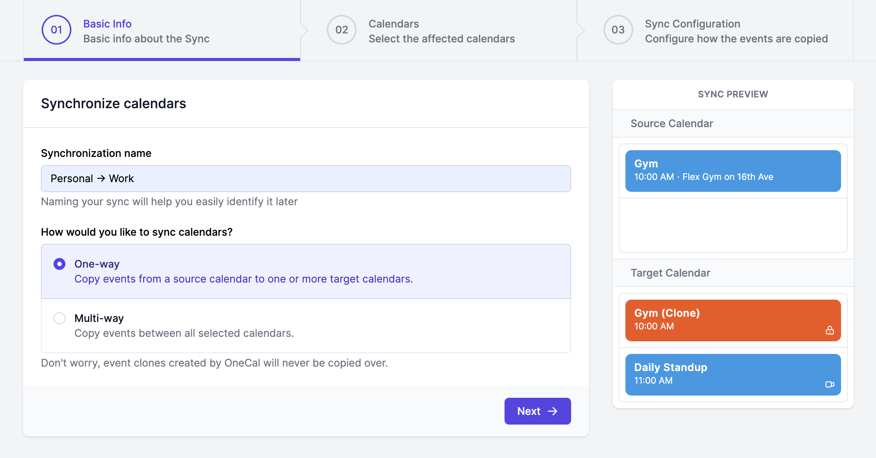Select the Gym event in Source Calendar
876x458 pixels.
tap(732, 171)
